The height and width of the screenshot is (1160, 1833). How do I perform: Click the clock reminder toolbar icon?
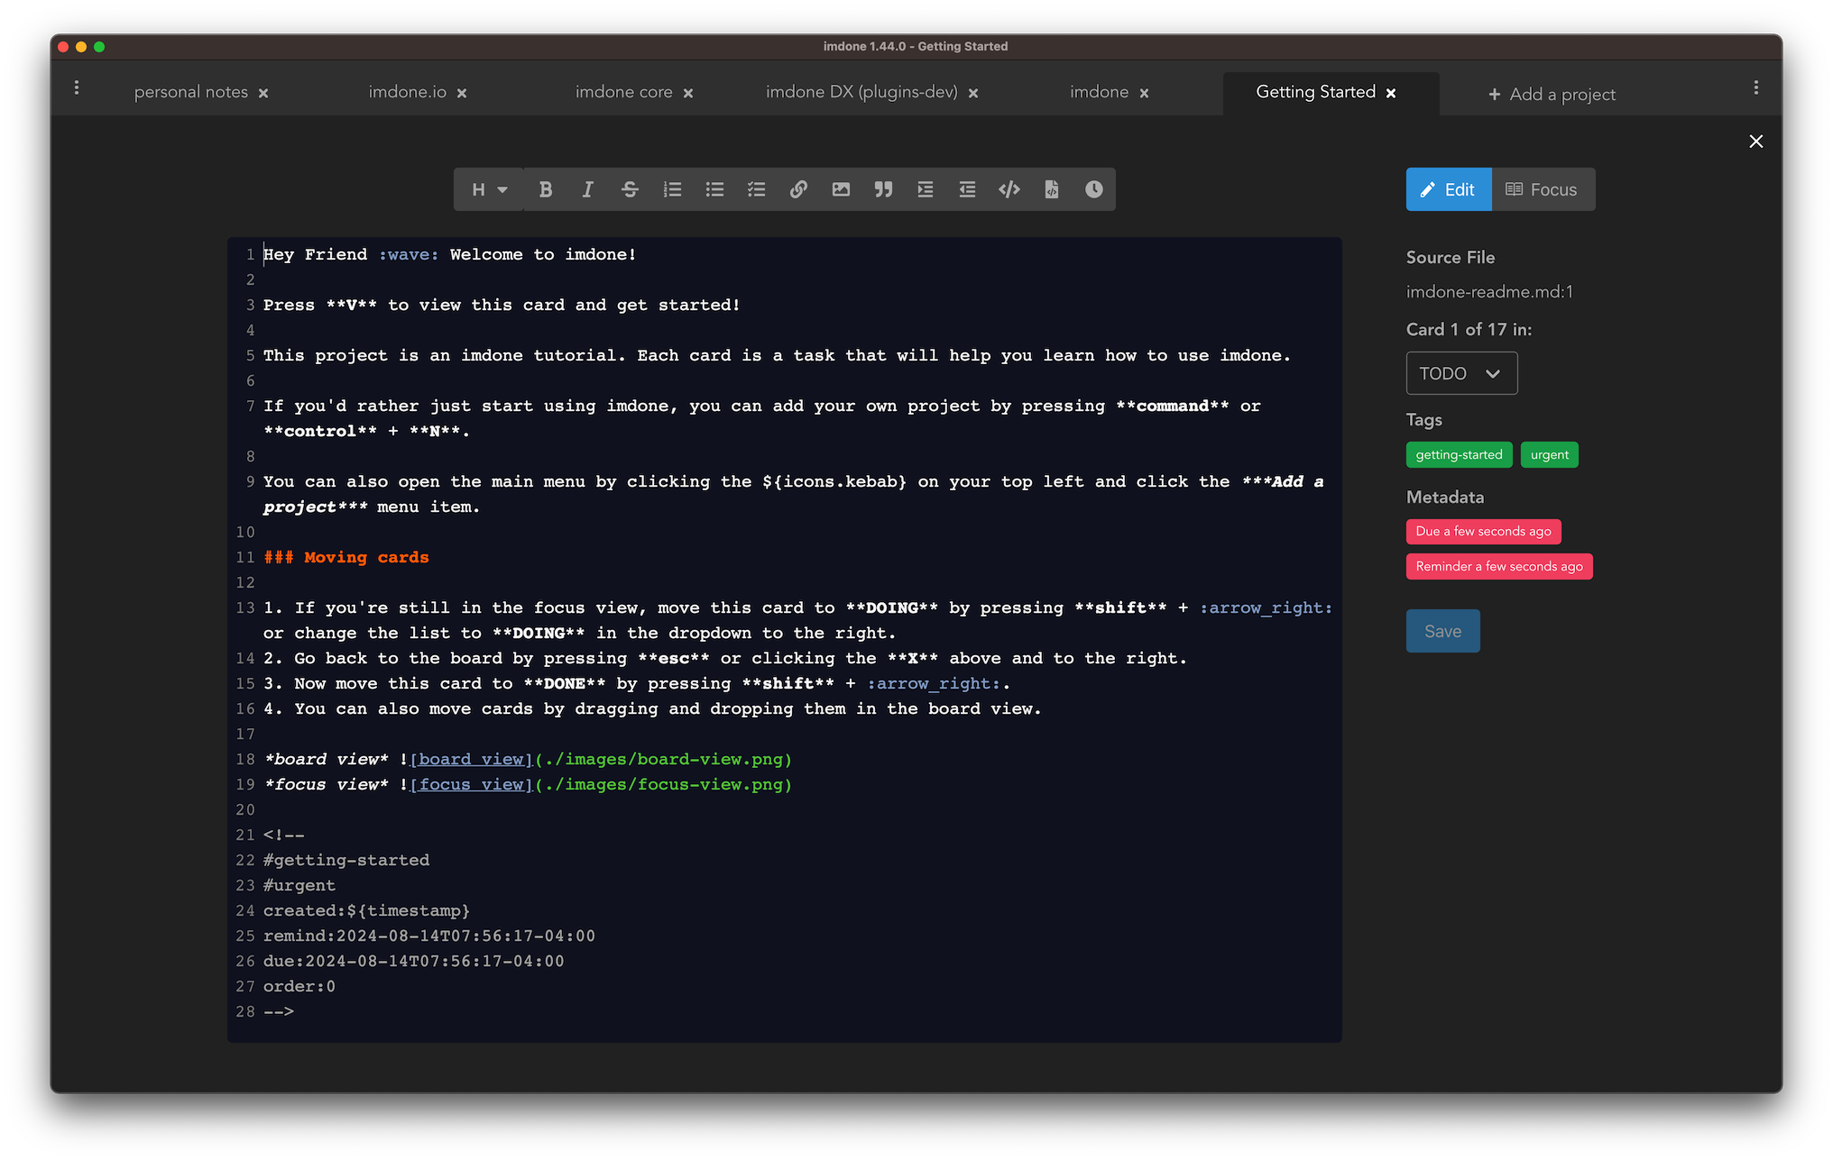(1094, 189)
